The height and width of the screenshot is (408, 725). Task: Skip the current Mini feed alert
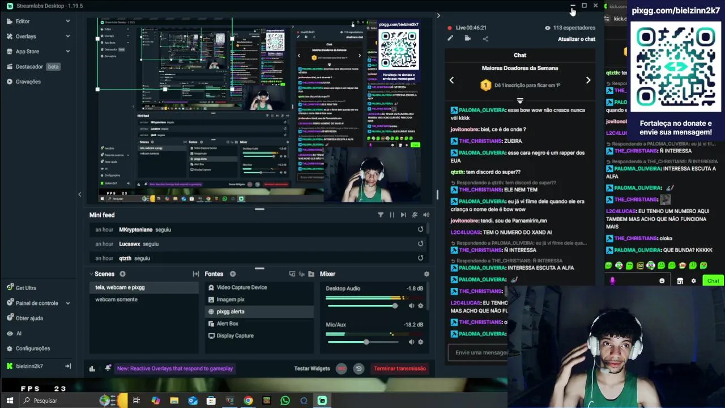(x=403, y=215)
